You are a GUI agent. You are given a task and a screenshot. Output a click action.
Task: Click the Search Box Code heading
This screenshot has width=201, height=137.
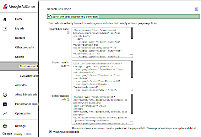[x=59, y=9]
